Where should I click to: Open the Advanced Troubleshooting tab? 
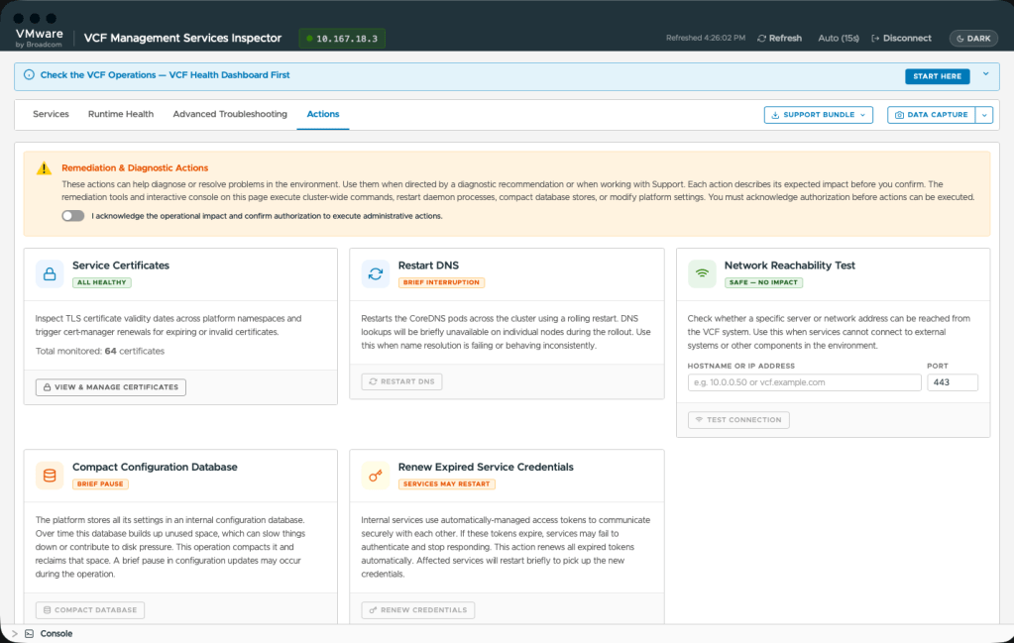tap(230, 114)
